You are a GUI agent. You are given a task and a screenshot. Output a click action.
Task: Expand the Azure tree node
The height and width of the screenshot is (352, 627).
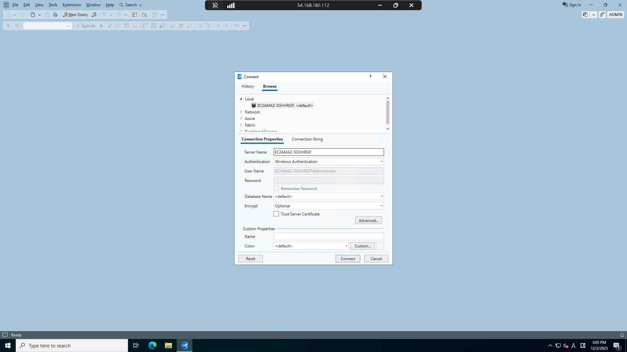241,118
